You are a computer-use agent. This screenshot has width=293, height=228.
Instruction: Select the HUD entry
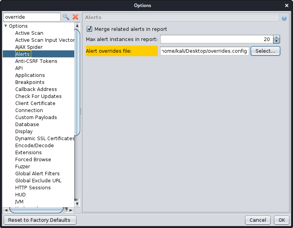(x=20, y=195)
